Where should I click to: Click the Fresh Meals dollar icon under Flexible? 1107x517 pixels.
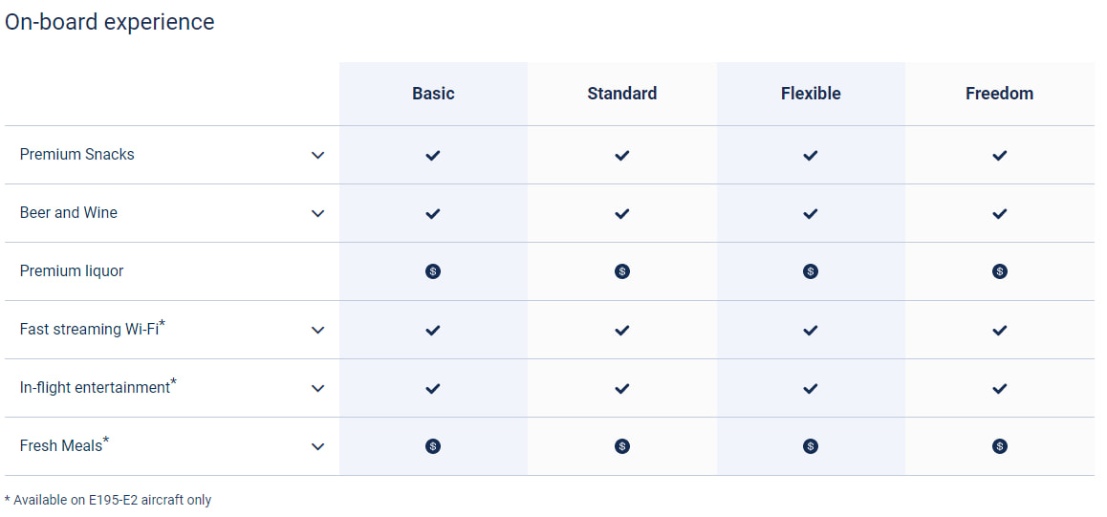pos(811,446)
